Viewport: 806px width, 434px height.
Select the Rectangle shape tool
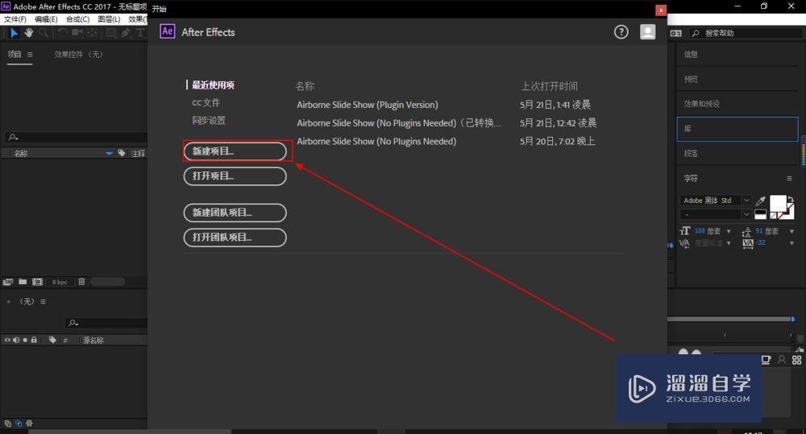110,33
